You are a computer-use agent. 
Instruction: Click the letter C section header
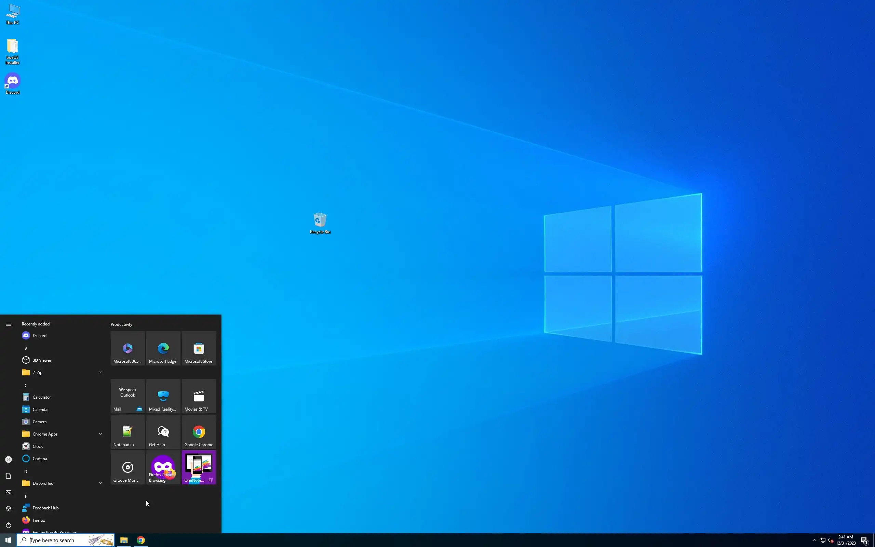[26, 385]
